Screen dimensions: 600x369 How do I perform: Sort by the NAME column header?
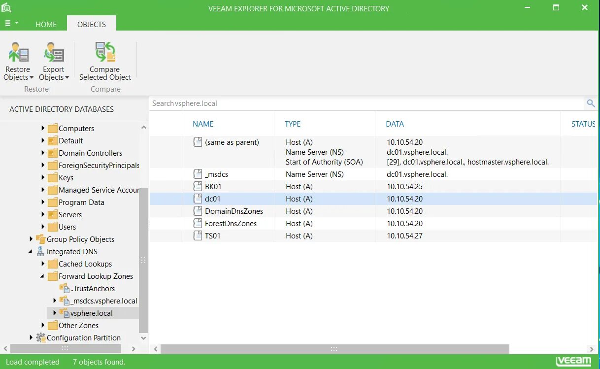[x=203, y=124]
